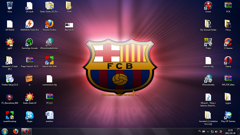Image resolution: width=240 pixels, height=135 pixels.
Task: Launch Mozilla Firefox desktop shortcut
Action: [x=50, y=24]
